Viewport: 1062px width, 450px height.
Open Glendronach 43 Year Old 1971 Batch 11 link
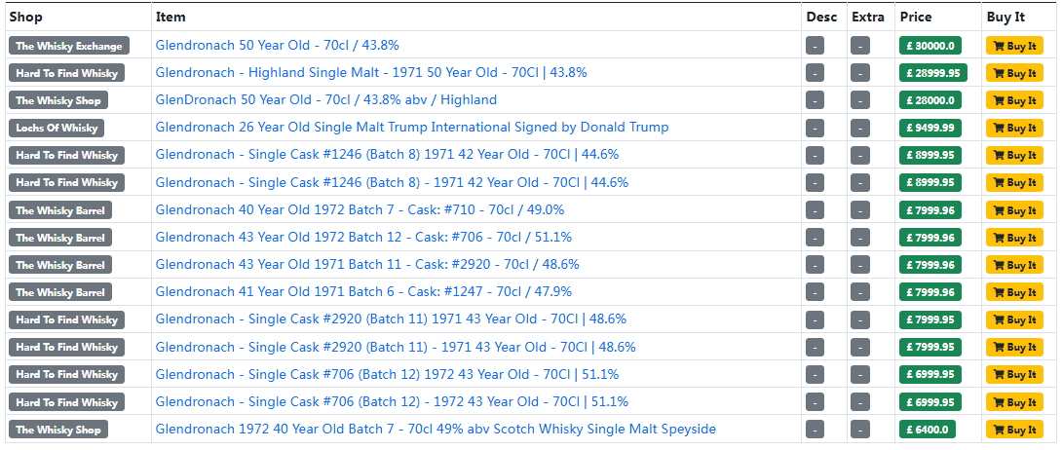[x=367, y=265]
